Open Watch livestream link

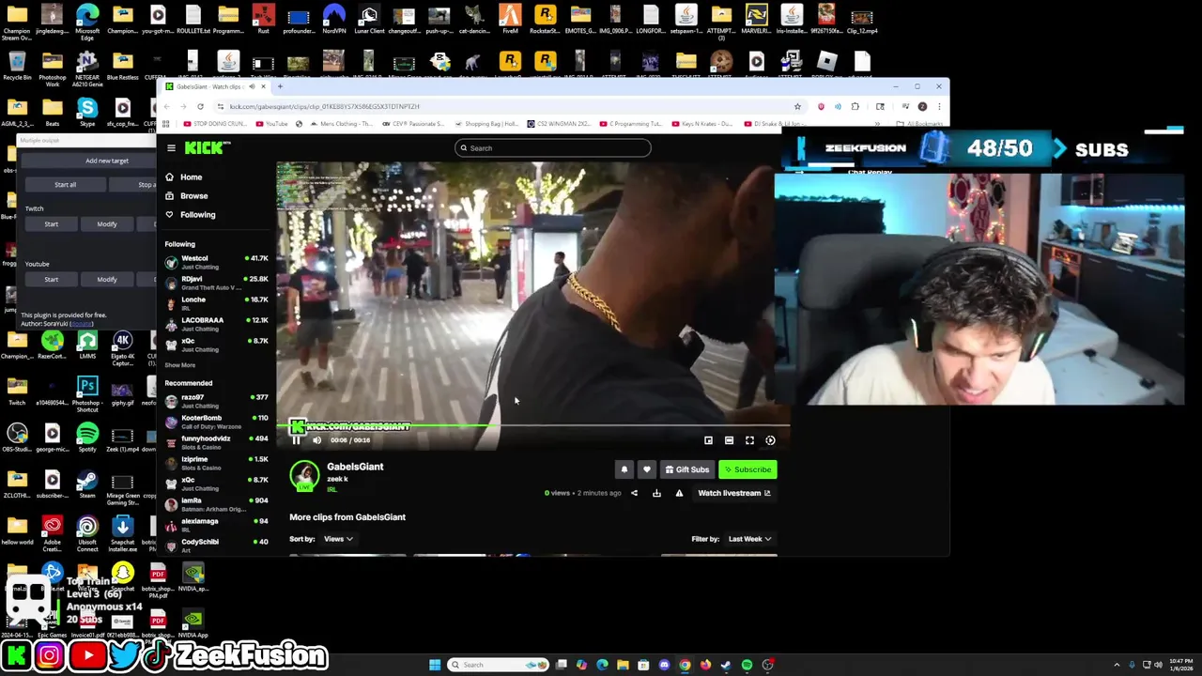point(734,493)
